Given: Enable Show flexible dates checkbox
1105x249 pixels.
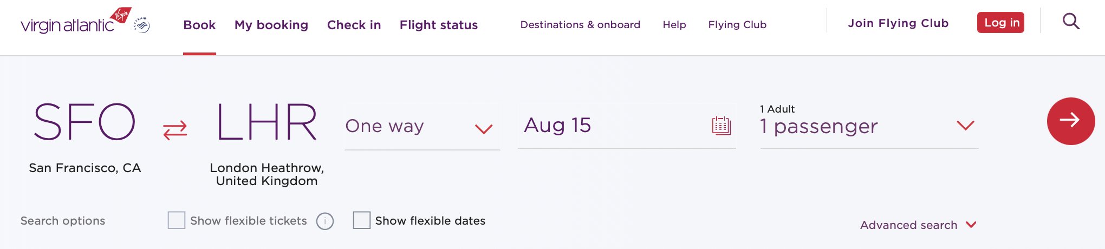Looking at the screenshot, I should 362,220.
